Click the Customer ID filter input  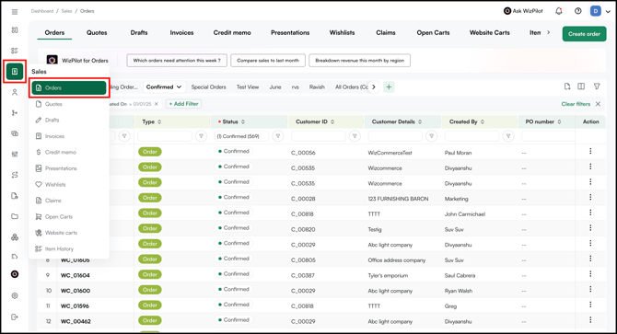coord(319,136)
